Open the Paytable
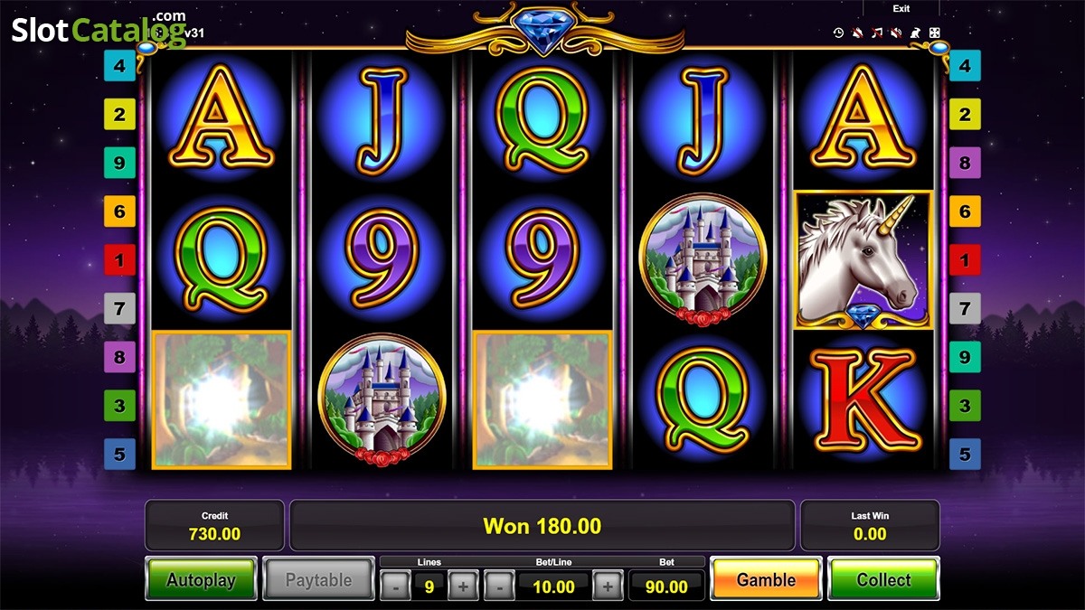The height and width of the screenshot is (610, 1085). 318,579
